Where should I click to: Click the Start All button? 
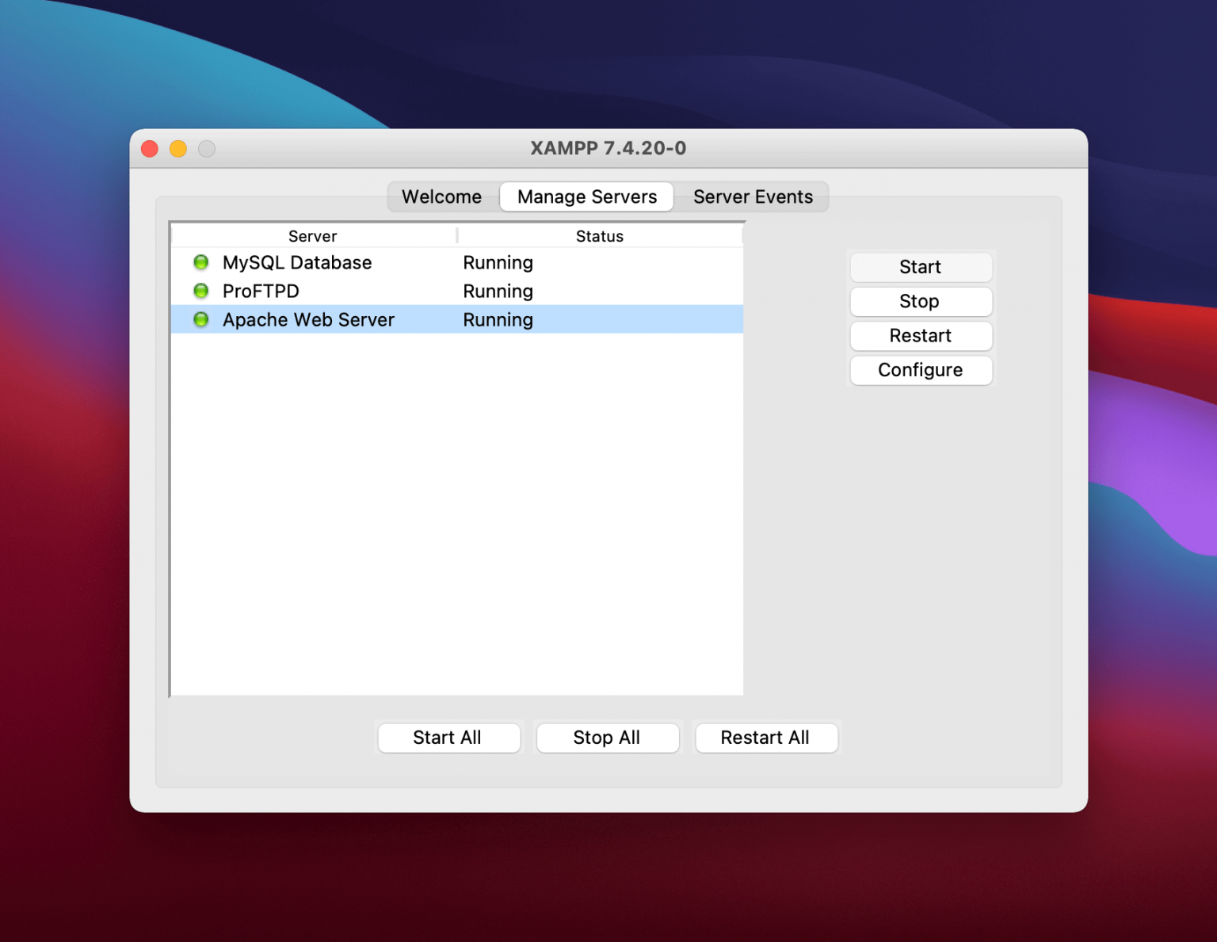[x=448, y=738]
